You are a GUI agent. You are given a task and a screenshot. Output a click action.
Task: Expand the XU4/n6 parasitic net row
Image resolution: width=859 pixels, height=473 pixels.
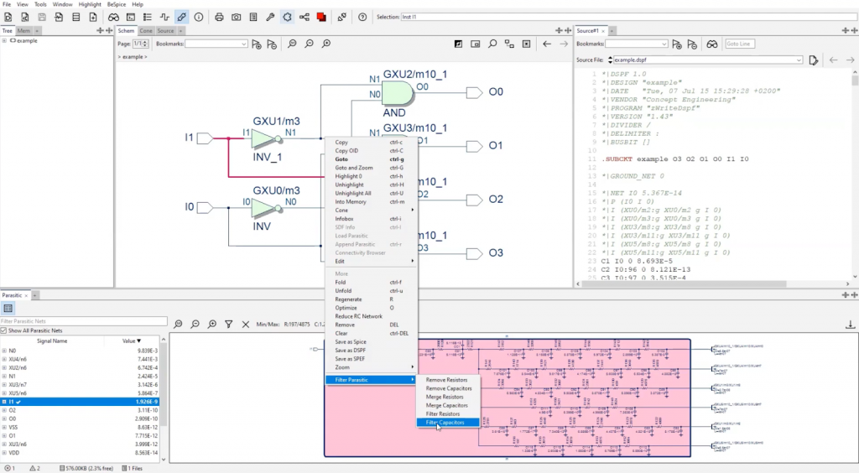(4, 359)
